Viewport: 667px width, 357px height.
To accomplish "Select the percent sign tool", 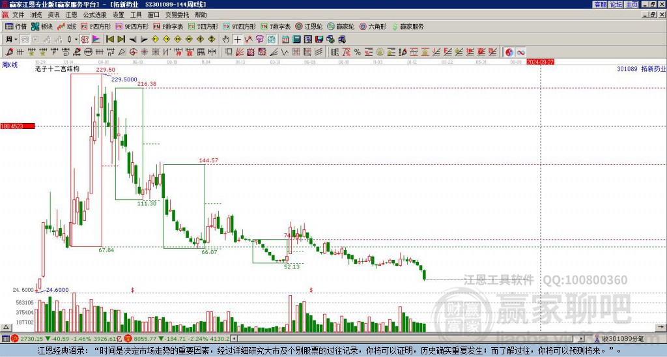I will pyautogui.click(x=358, y=52).
